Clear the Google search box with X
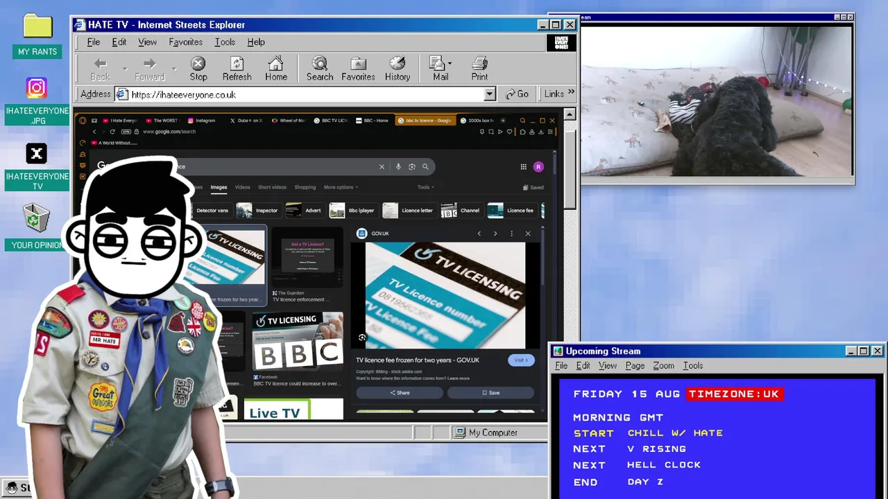The width and height of the screenshot is (888, 499). 382,166
